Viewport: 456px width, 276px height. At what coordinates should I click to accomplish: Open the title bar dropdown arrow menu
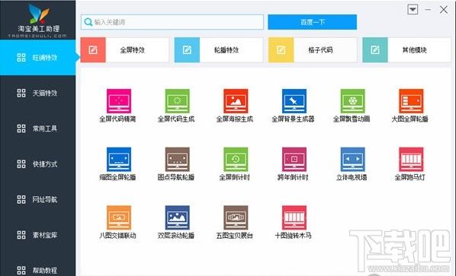pos(413,9)
